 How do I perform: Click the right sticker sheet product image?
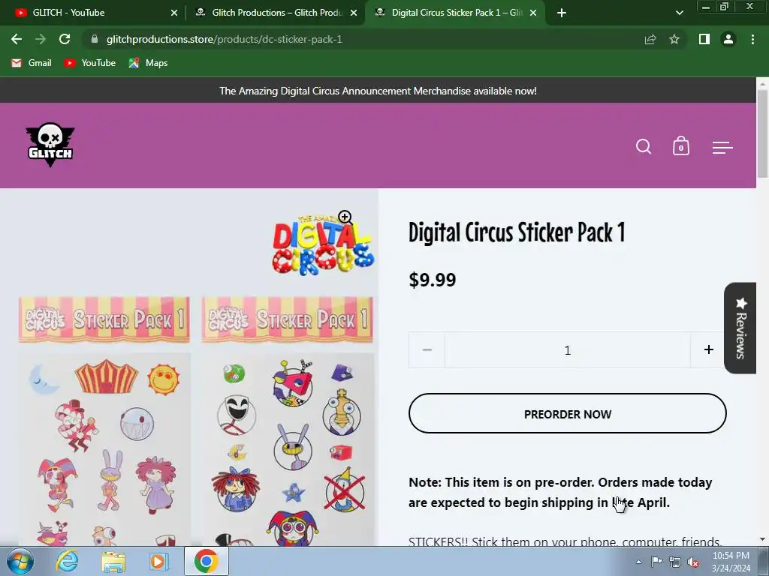[288, 421]
